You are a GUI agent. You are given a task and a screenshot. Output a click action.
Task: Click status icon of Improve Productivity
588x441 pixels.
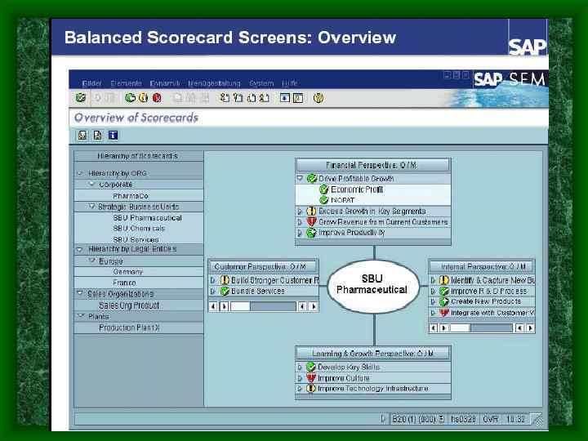pos(311,233)
